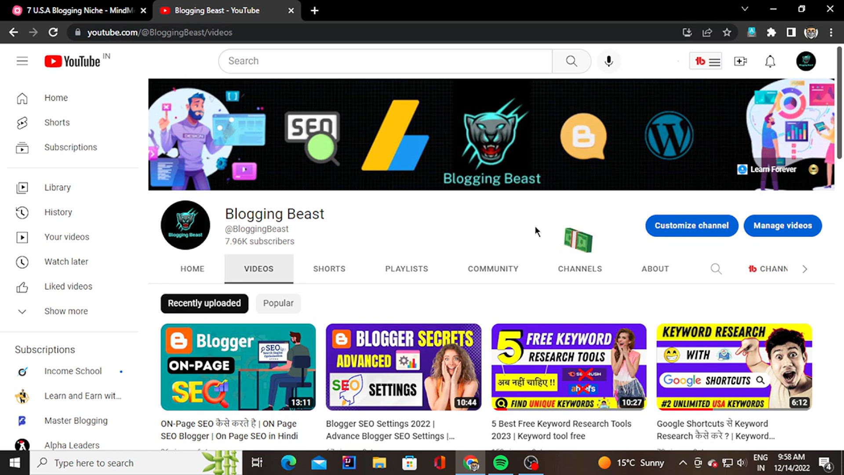Open the account avatar menu
Viewport: 844px width, 475px height.
(x=806, y=61)
